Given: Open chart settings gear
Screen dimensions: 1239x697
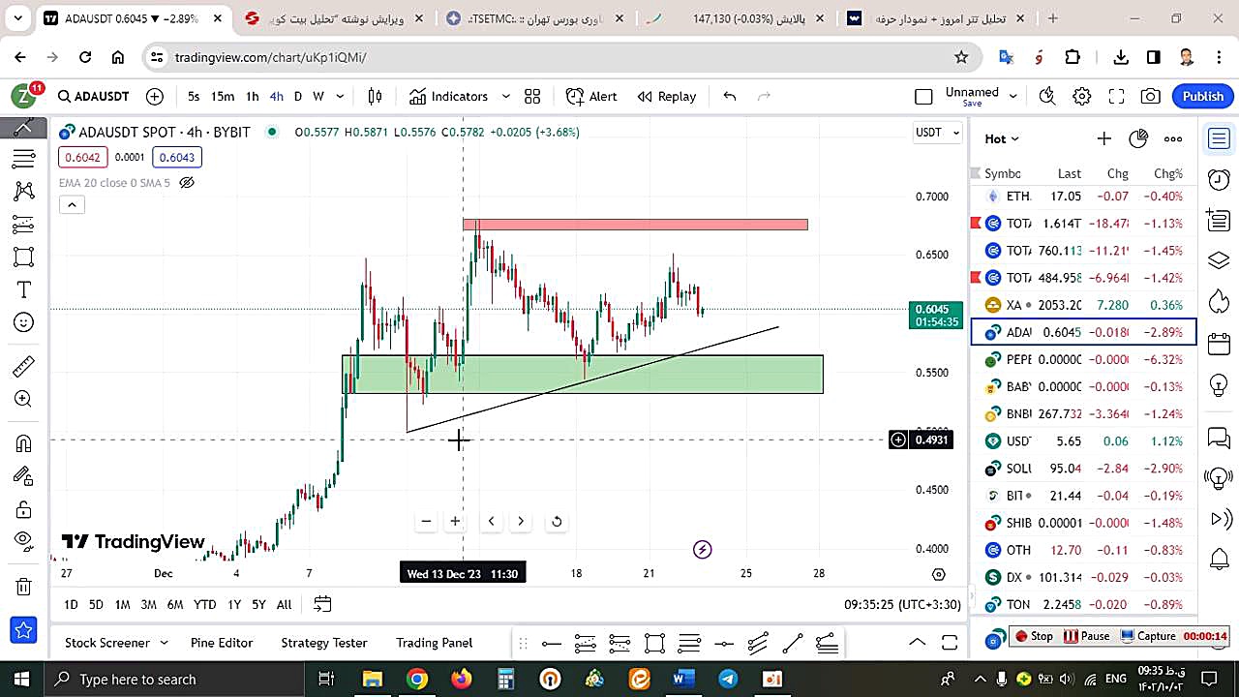Looking at the screenshot, I should (x=1082, y=96).
